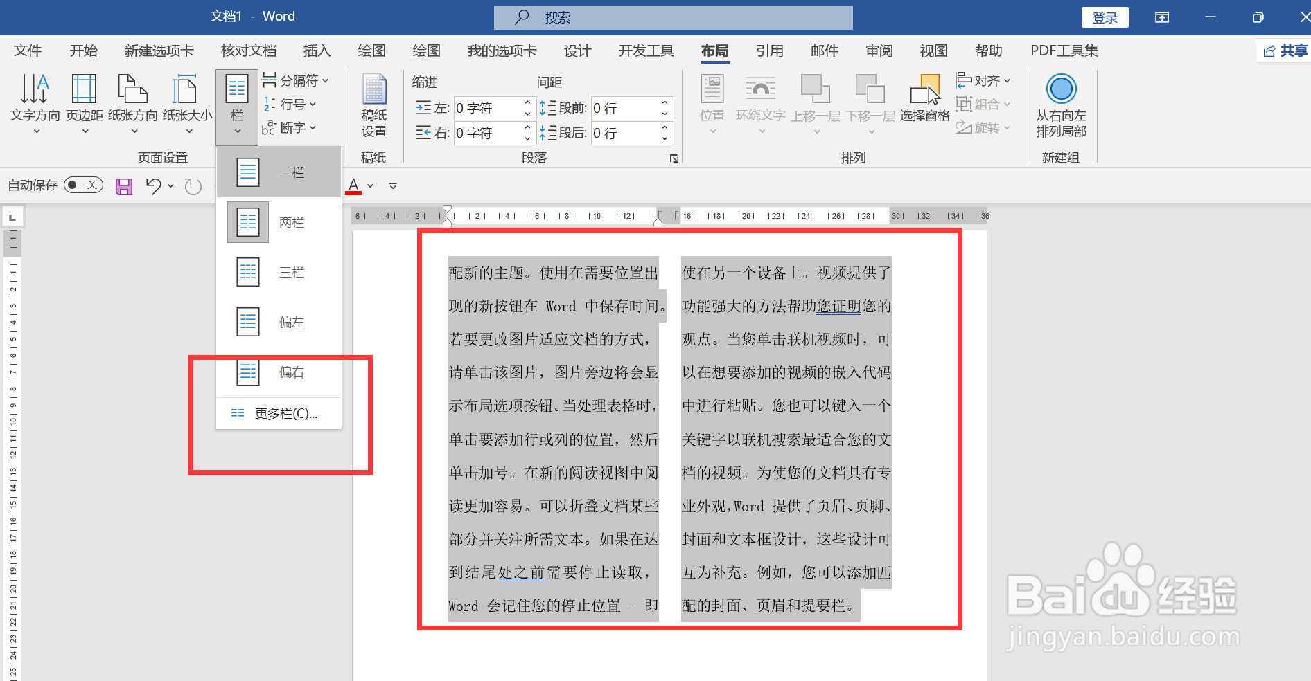
Task: Increase the left indent with up stepper
Action: (x=527, y=102)
